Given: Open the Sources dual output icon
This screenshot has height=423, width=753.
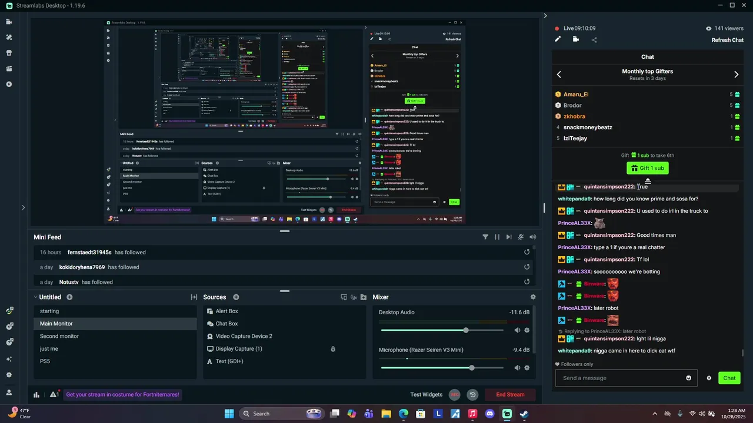Looking at the screenshot, I should click(344, 297).
